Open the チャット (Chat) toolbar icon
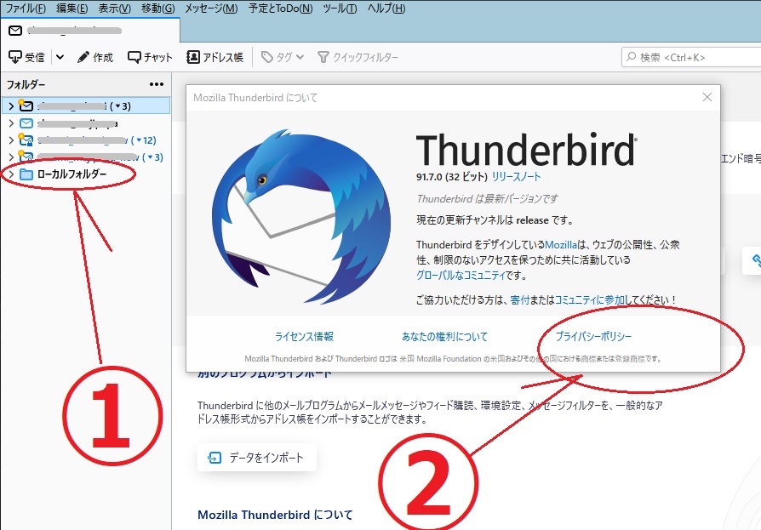The image size is (761, 530). 134,57
